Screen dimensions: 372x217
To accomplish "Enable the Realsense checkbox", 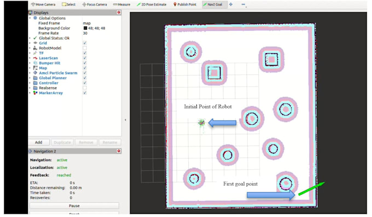I will (x=85, y=88).
